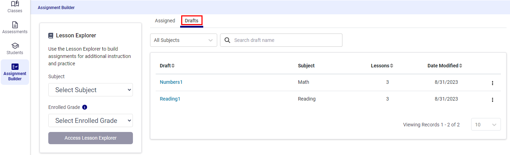
Task: Click the Reading subject cell
Action: point(307,99)
